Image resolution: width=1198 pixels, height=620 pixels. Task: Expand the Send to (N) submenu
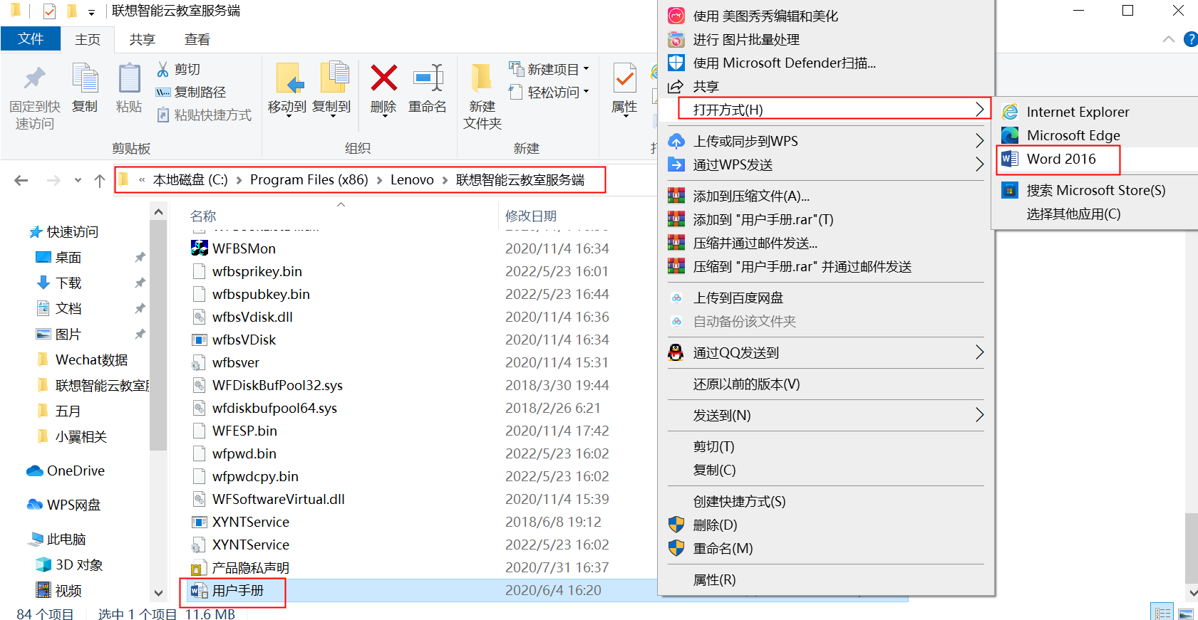coord(825,415)
